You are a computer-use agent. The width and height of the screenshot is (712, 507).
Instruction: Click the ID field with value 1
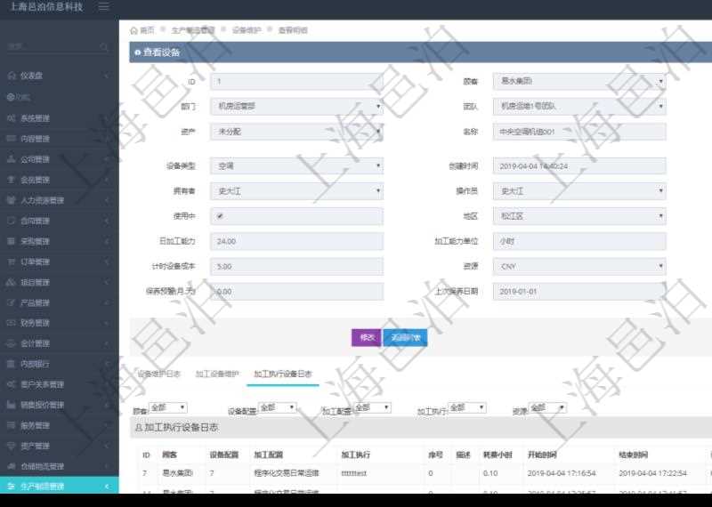[297, 82]
